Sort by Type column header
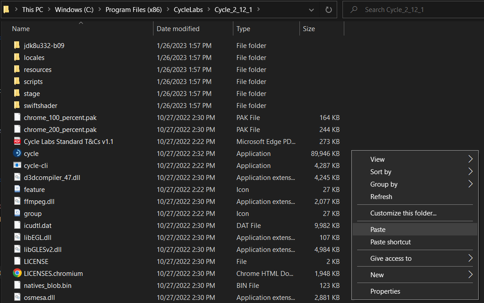This screenshot has height=303, width=484. 243,29
